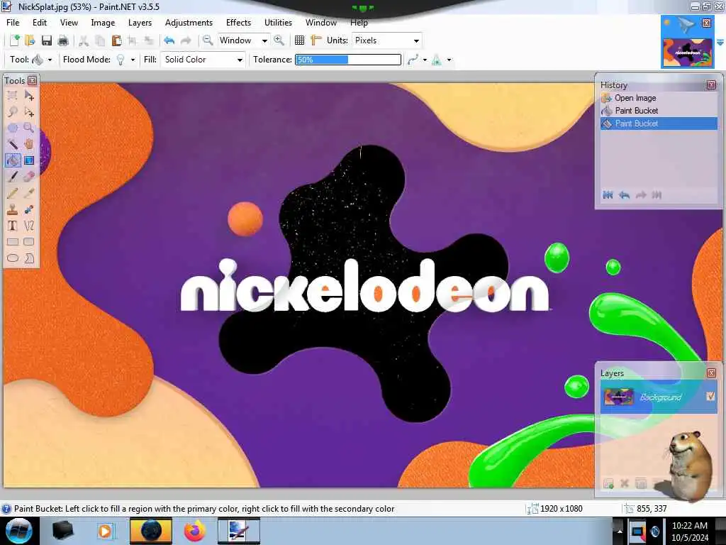Open the Flood Mode dropdown arrow

pos(133,60)
